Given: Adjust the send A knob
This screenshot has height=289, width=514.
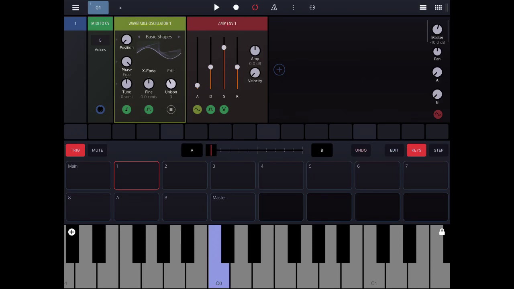Looking at the screenshot, I should click(x=437, y=72).
